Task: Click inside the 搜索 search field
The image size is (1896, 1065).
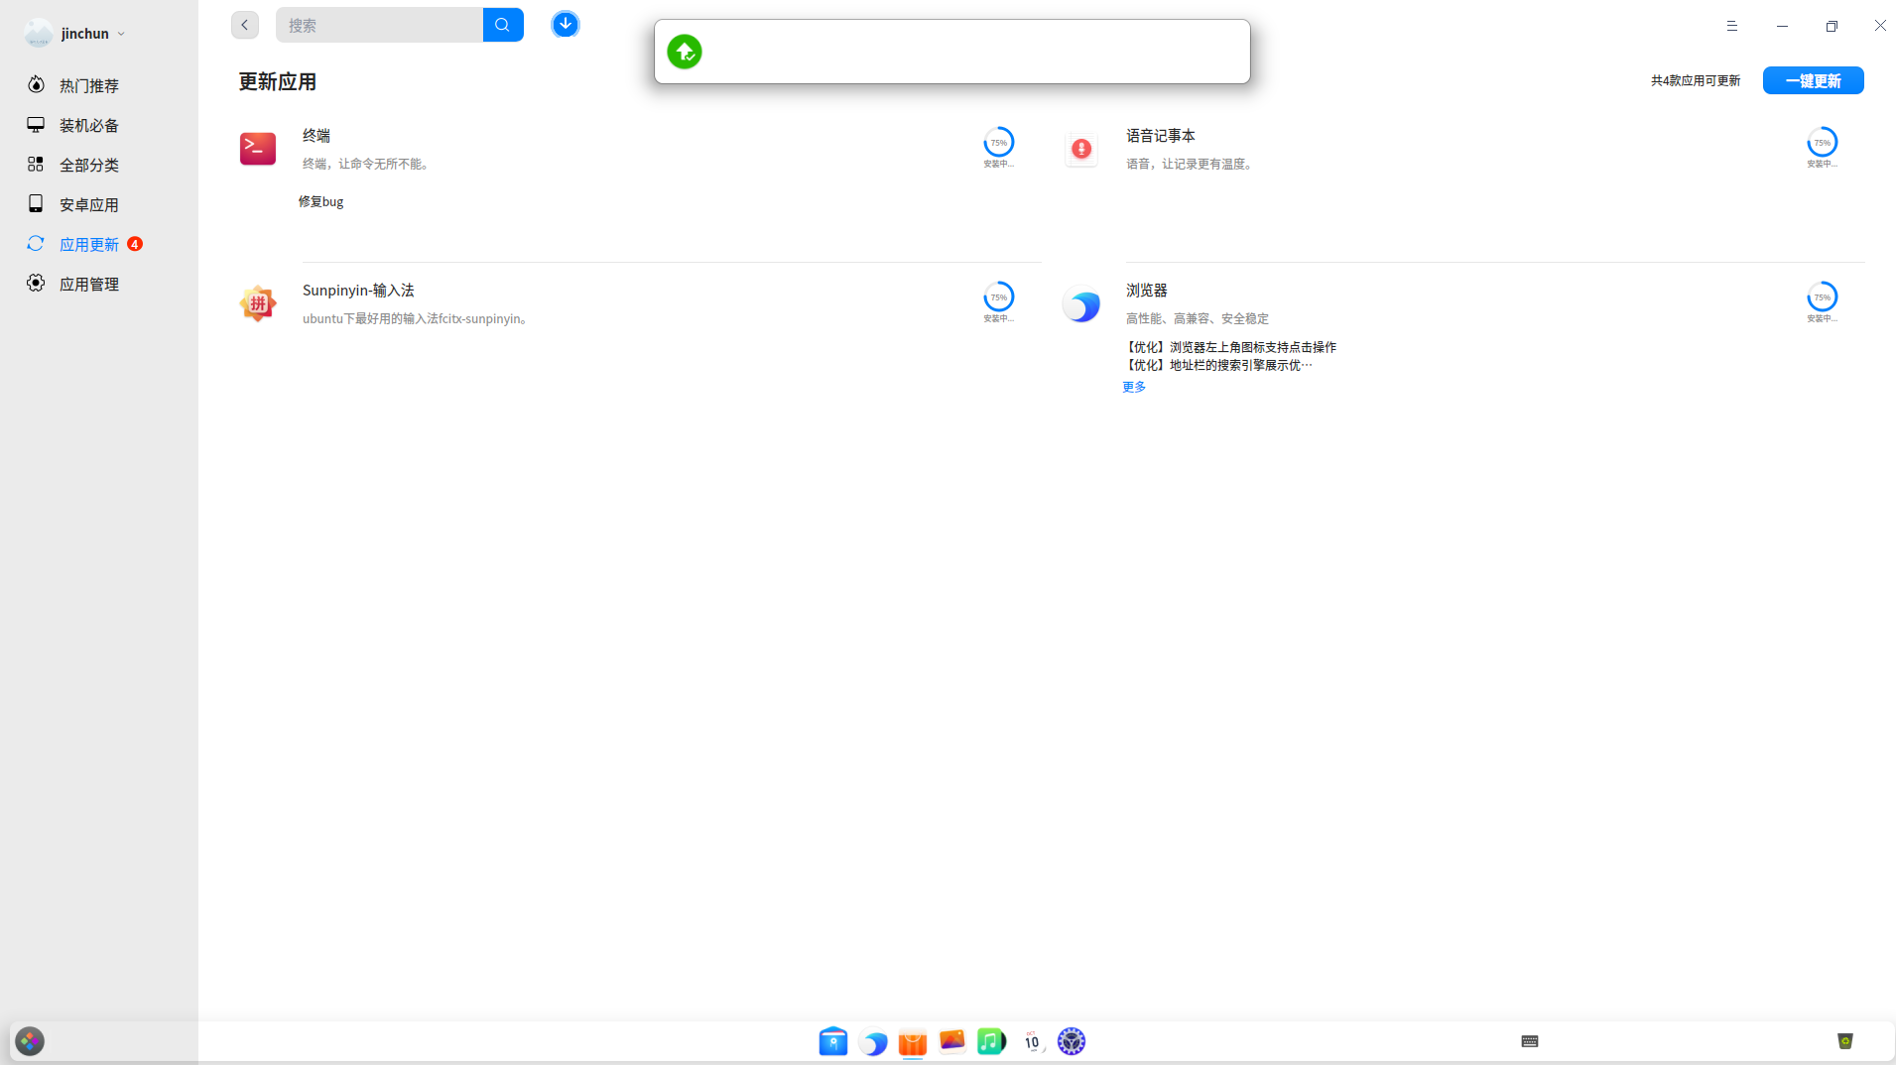Action: coord(380,24)
